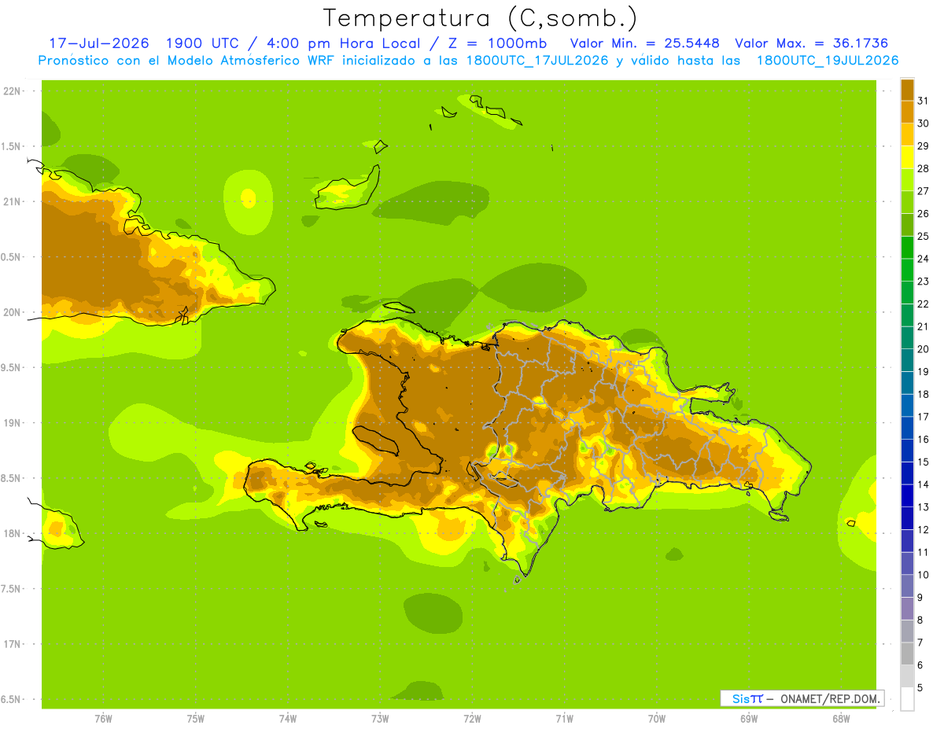Pick the green legend band between 26 and 27

pos(907,202)
